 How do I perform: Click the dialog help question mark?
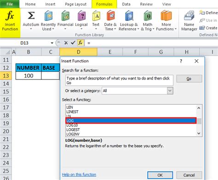click(181, 61)
